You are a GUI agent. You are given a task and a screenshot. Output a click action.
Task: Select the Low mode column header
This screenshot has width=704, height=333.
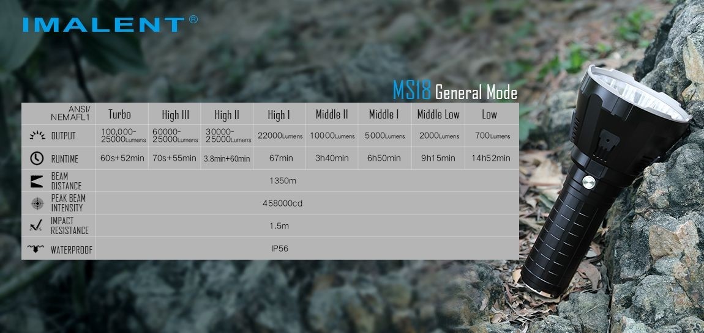click(489, 114)
